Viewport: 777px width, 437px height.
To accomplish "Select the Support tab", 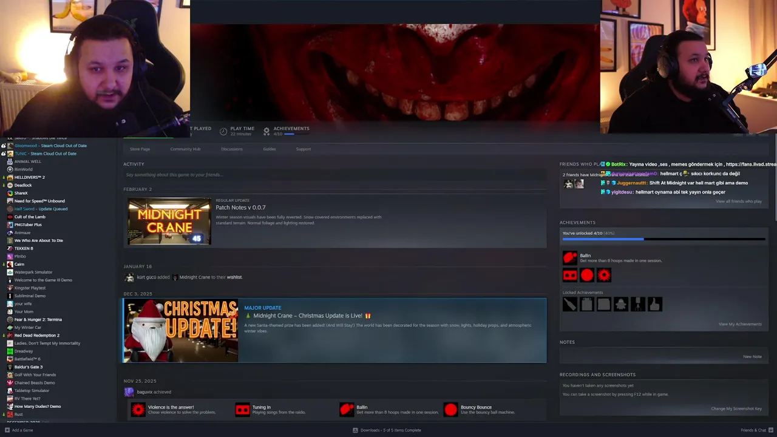I will pyautogui.click(x=304, y=149).
